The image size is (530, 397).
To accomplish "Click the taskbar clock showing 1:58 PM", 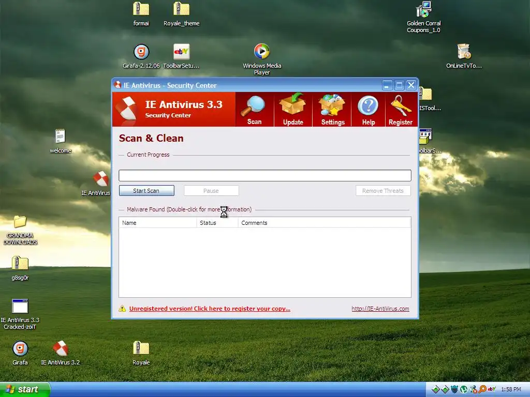I will tap(511, 389).
